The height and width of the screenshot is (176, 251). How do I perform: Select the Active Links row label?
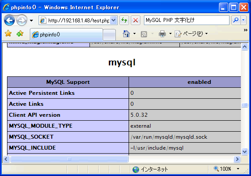(26, 104)
